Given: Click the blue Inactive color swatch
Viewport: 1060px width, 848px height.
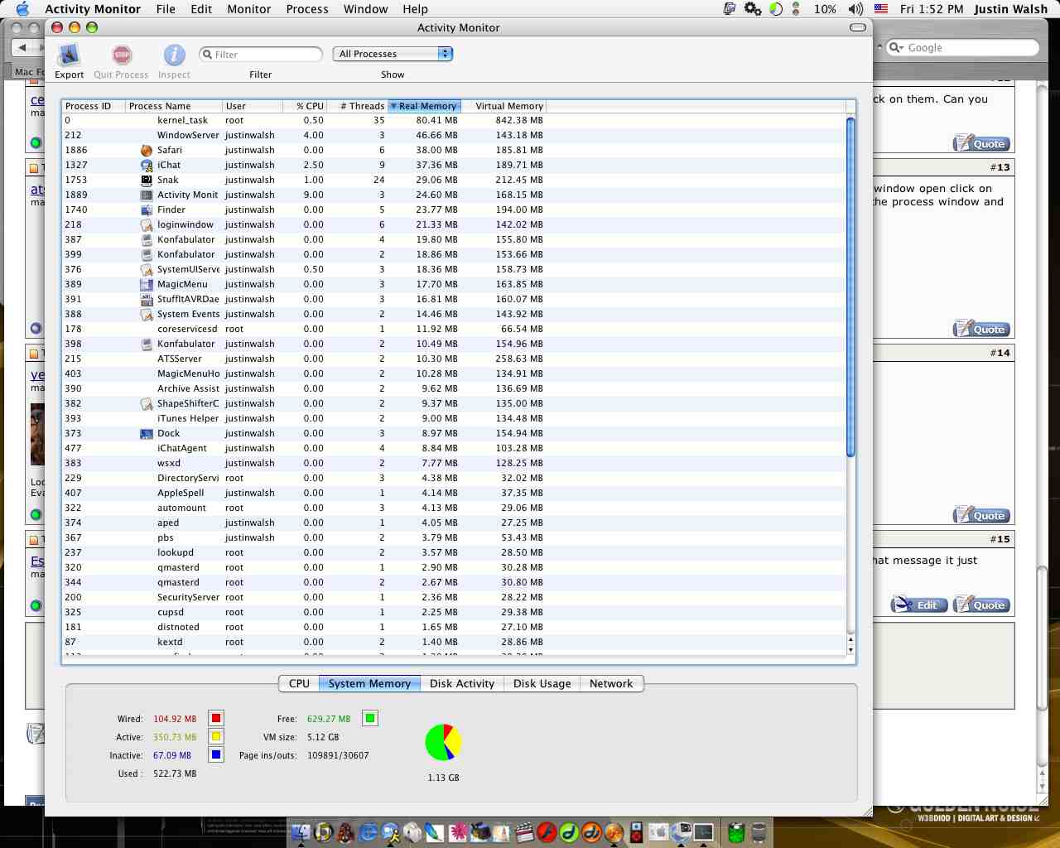Looking at the screenshot, I should [x=216, y=754].
